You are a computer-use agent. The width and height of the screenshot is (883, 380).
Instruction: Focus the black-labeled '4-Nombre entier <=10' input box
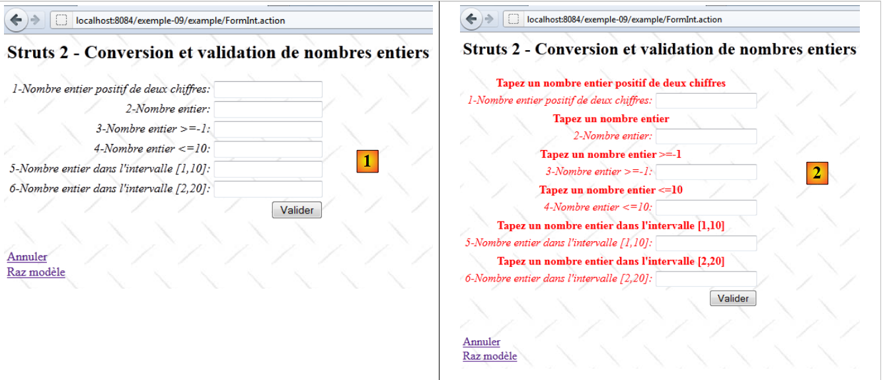[268, 149]
